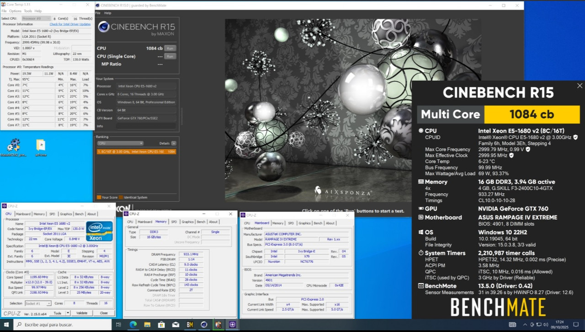Open SPD tab in middle CPU-Z window

[174, 221]
